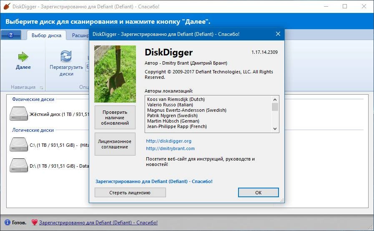The image size is (374, 231).
Task: Click Проверить наличие обновлений button
Action: [x=115, y=118]
